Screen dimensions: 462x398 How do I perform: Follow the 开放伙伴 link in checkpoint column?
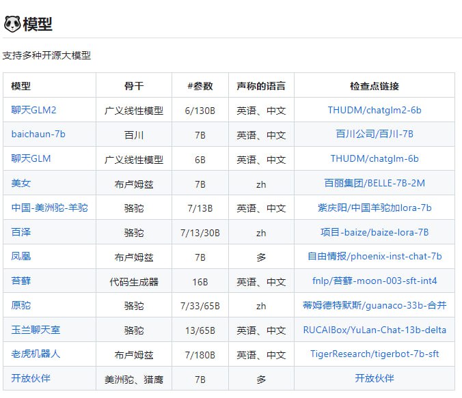pyautogui.click(x=375, y=378)
